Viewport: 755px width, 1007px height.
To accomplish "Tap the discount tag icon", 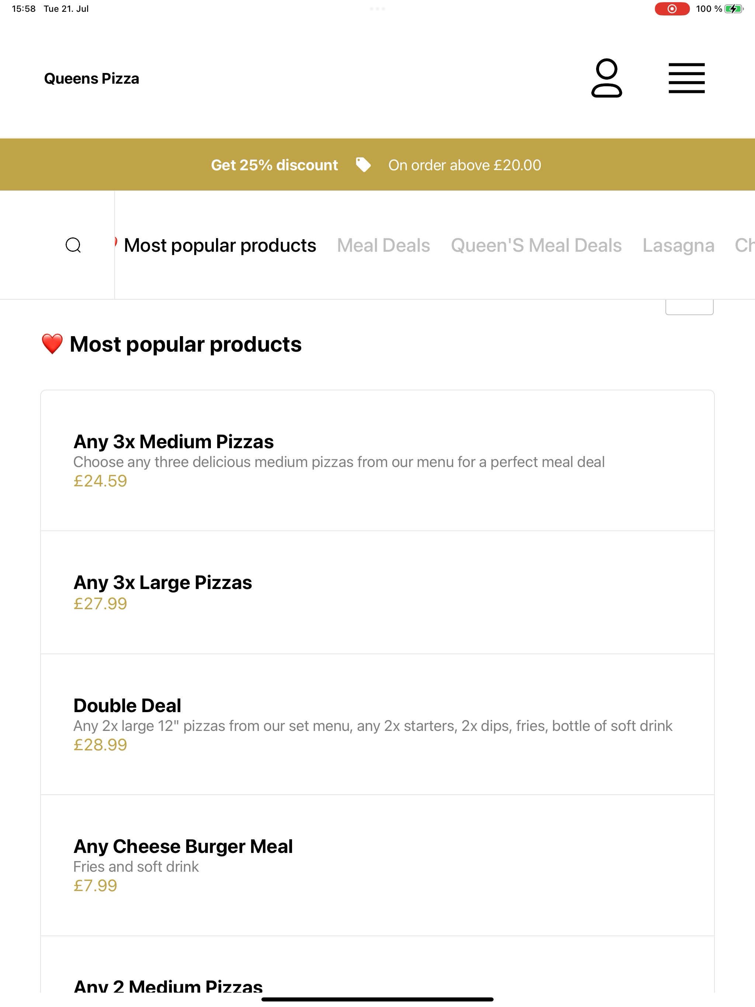I will point(363,165).
